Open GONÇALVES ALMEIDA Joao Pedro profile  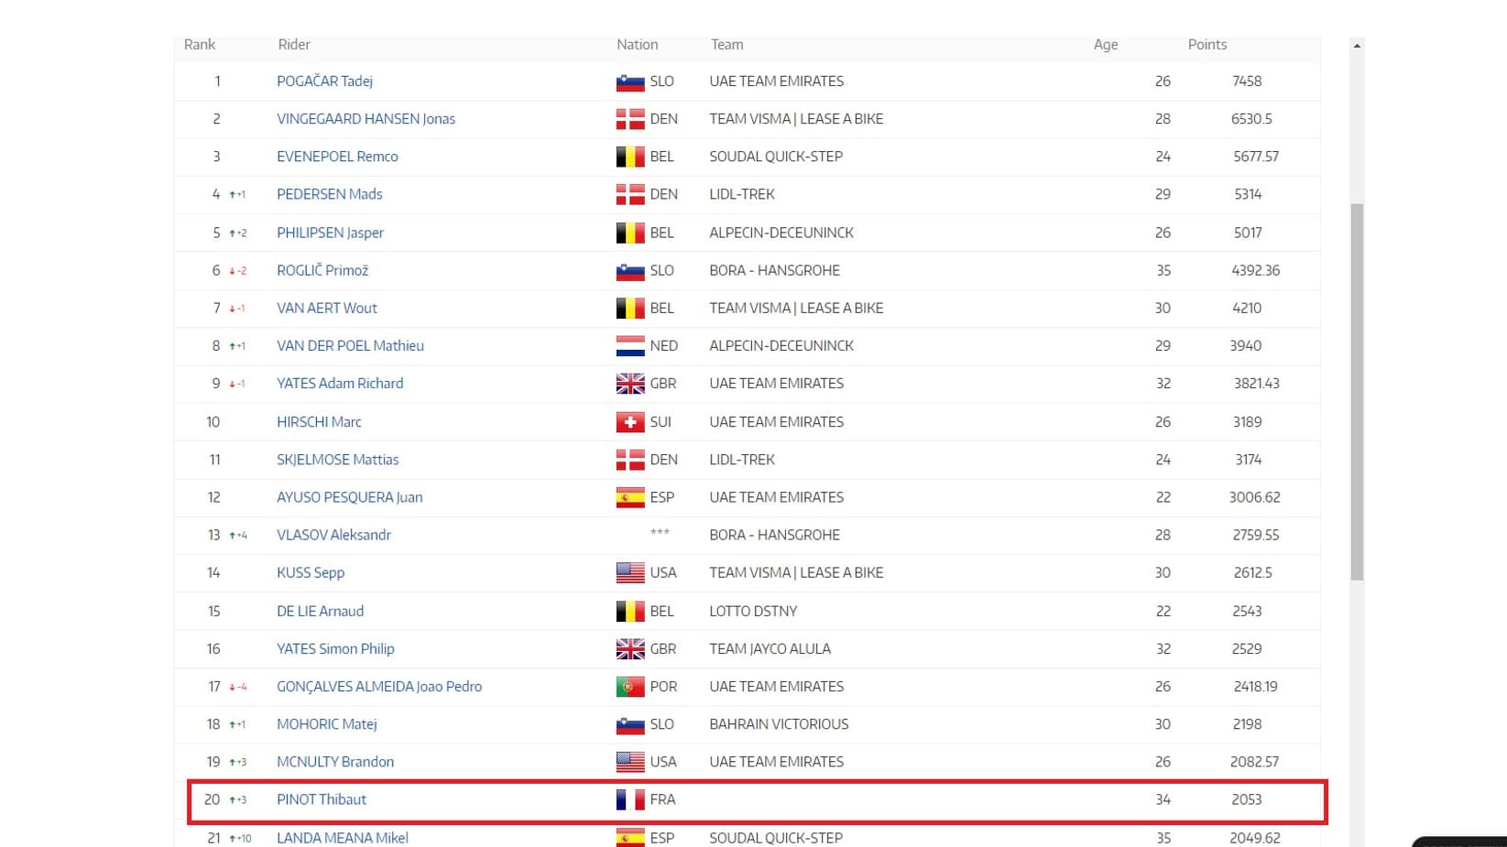379,686
